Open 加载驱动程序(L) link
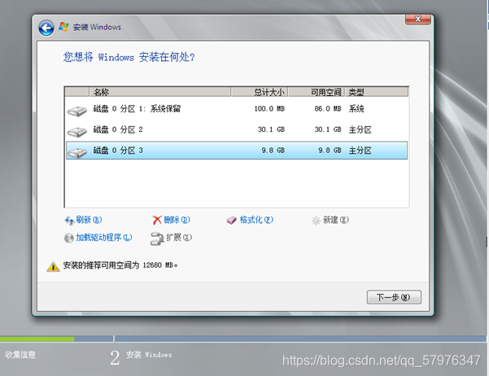Screen dimensions: 489x376 click(x=104, y=238)
